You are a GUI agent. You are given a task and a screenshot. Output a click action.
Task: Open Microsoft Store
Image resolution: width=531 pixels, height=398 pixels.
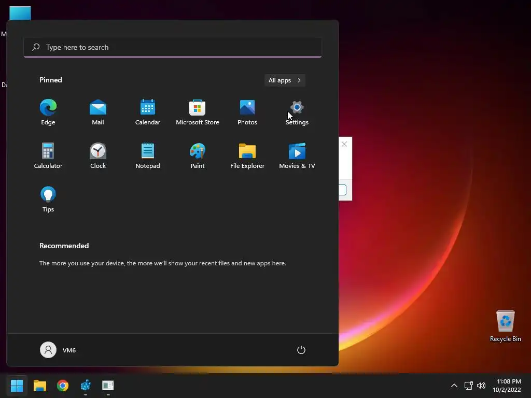coord(198,112)
